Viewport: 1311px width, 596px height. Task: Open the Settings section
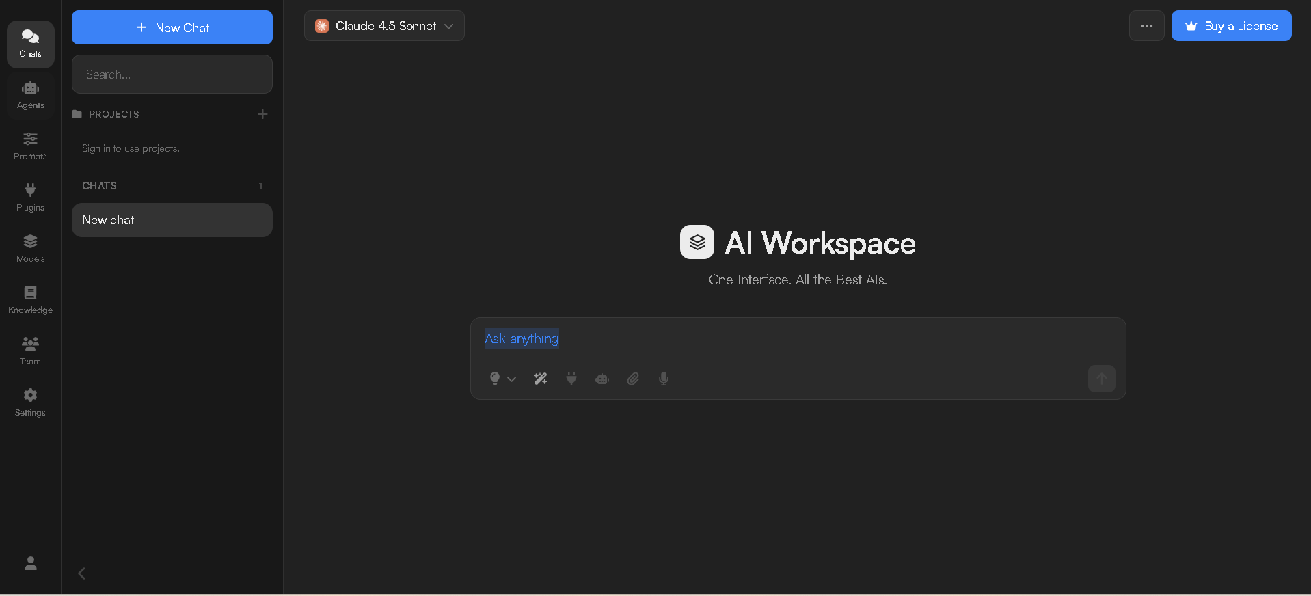(x=30, y=403)
